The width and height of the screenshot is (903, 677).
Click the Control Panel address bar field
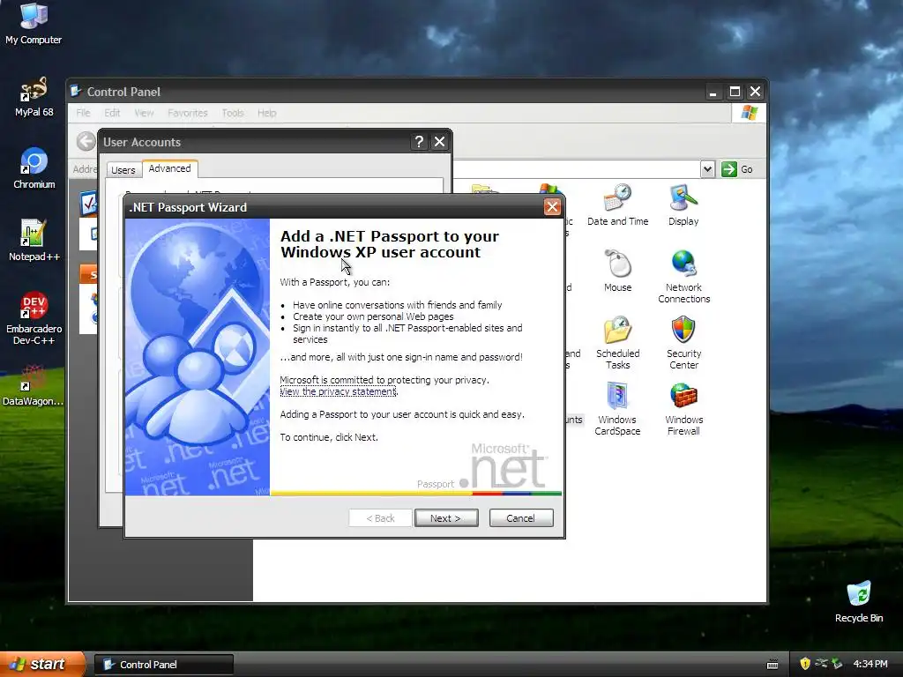[x=576, y=169]
